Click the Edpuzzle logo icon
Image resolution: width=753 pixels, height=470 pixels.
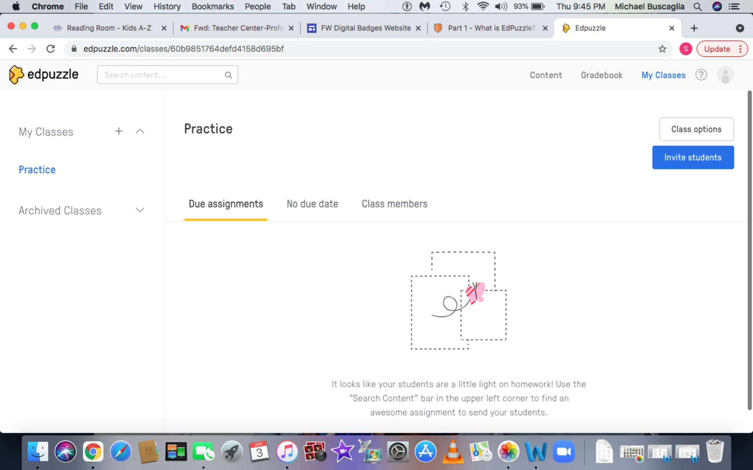(16, 75)
